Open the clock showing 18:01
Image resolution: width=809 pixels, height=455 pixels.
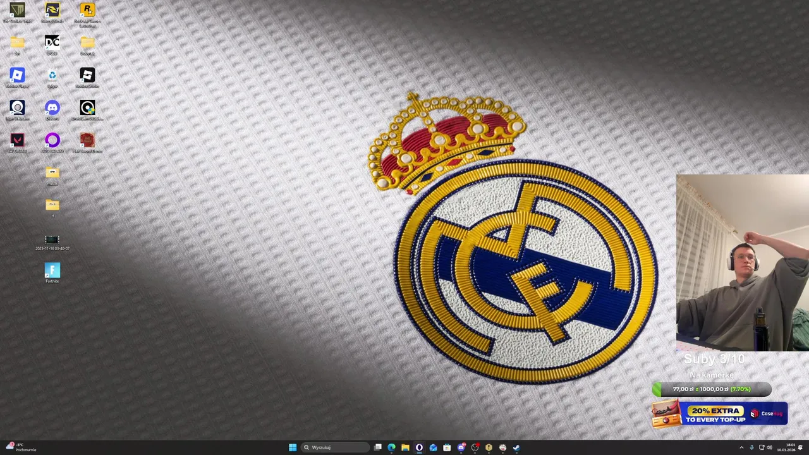point(786,447)
